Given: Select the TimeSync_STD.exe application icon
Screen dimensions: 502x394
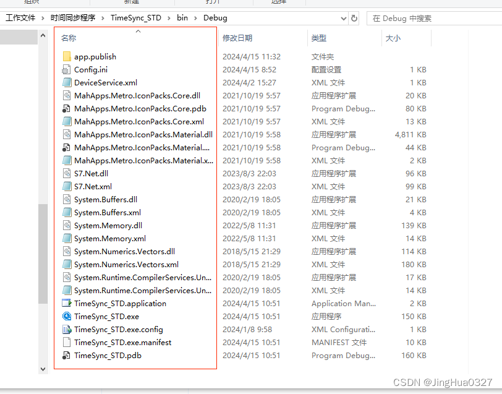Looking at the screenshot, I should click(x=67, y=316).
